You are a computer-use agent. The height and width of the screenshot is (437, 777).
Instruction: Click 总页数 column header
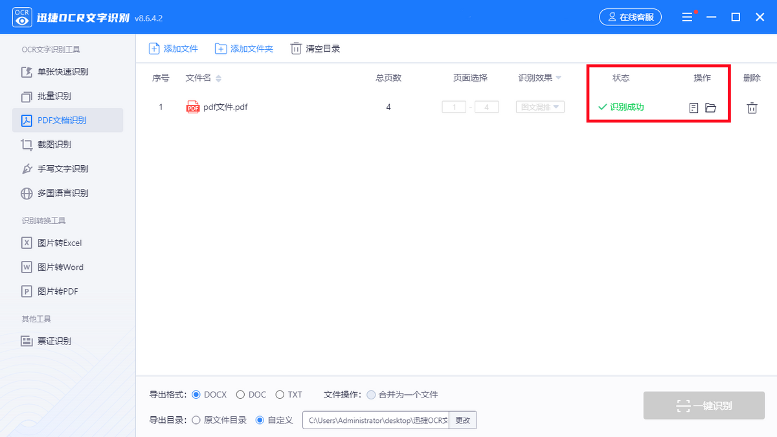pyautogui.click(x=388, y=78)
